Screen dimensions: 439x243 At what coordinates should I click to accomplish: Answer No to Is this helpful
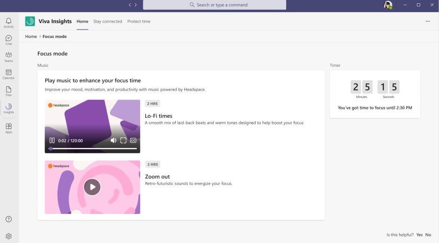click(428, 235)
